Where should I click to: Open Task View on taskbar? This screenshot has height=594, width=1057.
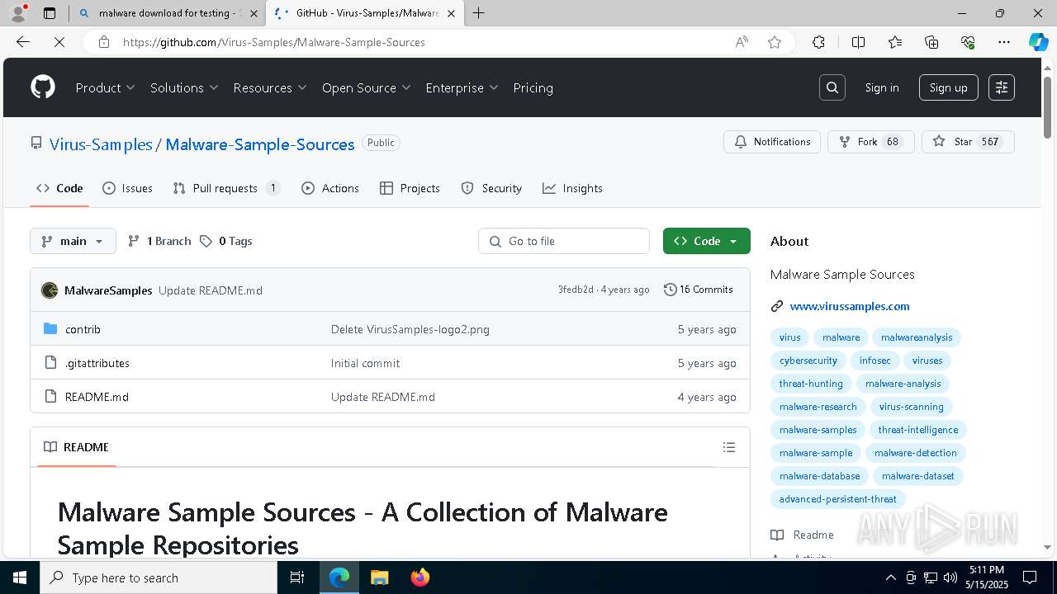tap(298, 577)
